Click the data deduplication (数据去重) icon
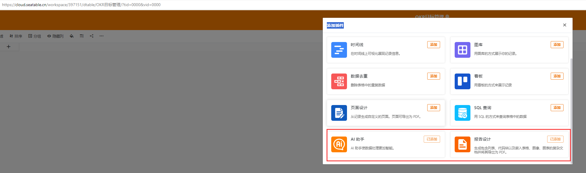 click(339, 81)
